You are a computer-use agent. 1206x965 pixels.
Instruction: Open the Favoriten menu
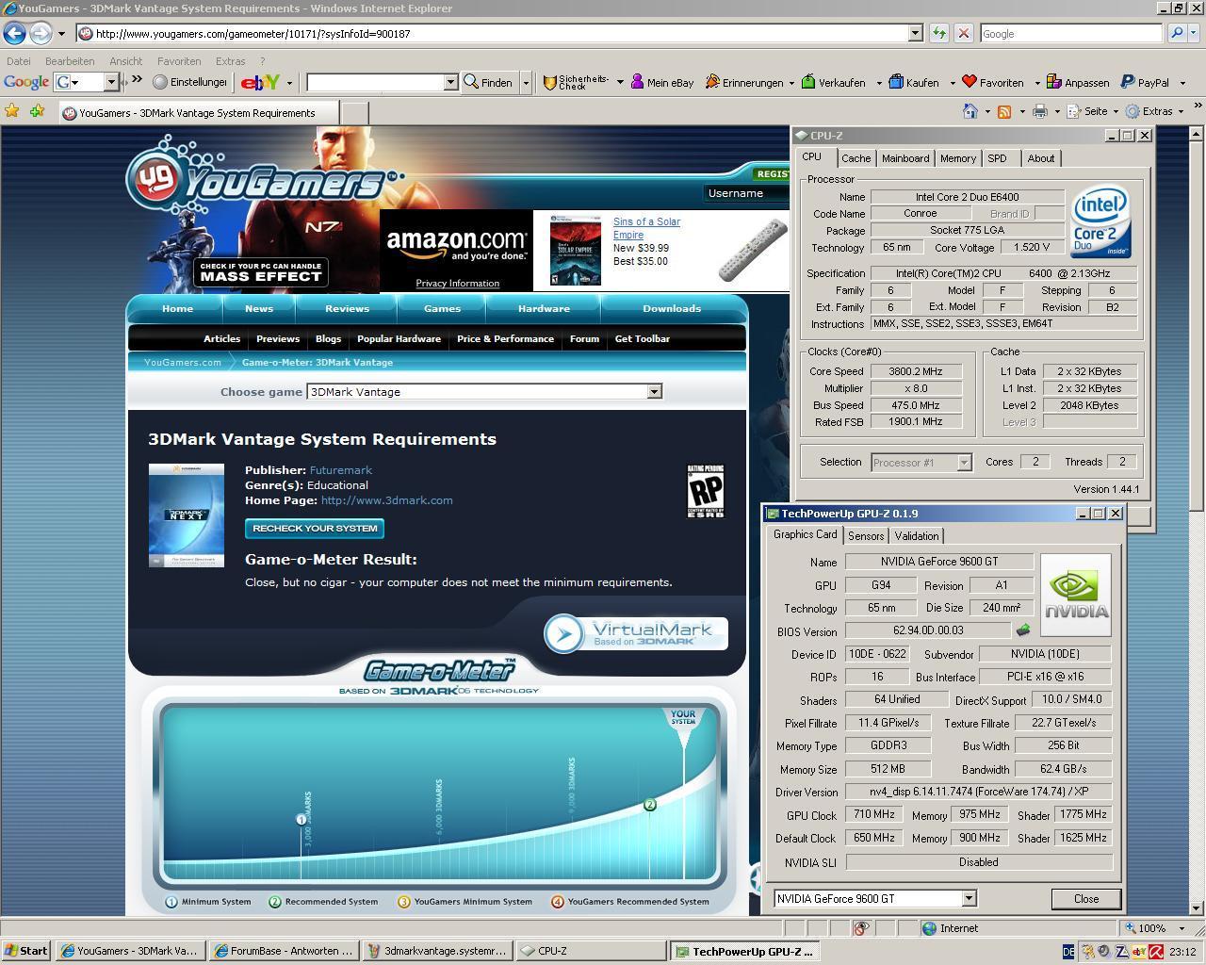click(x=179, y=60)
